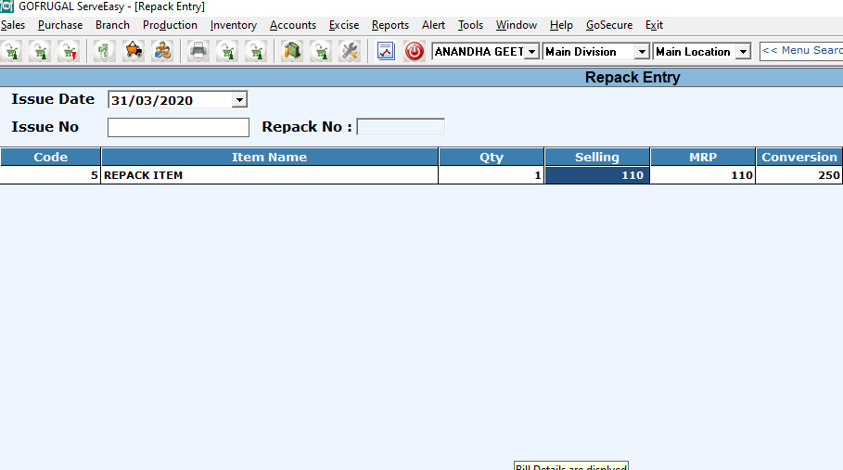This screenshot has width=843, height=470.
Task: Click the Code cell showing 5
Action: click(50, 175)
